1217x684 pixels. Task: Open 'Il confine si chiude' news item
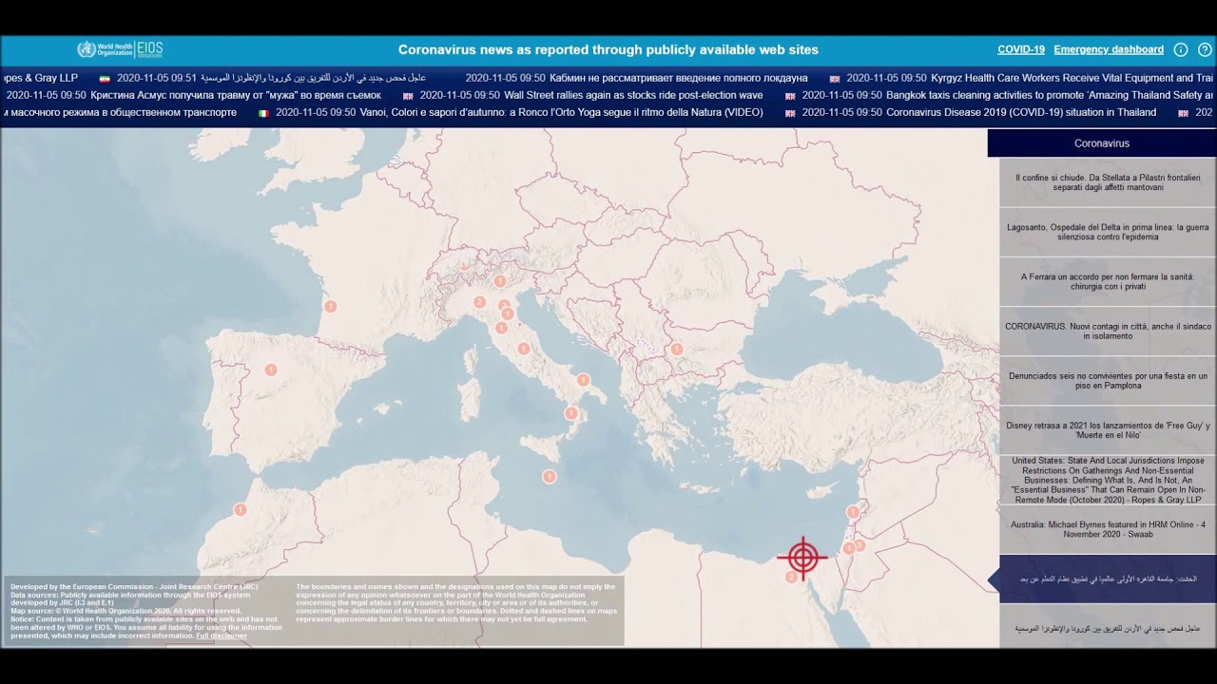click(x=1108, y=182)
